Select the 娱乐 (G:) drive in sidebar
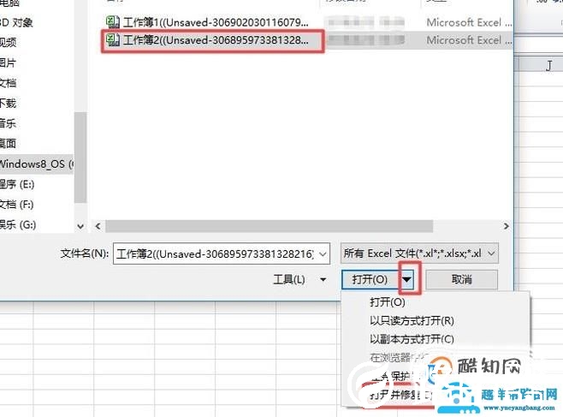This screenshot has height=417, width=563. (x=18, y=225)
